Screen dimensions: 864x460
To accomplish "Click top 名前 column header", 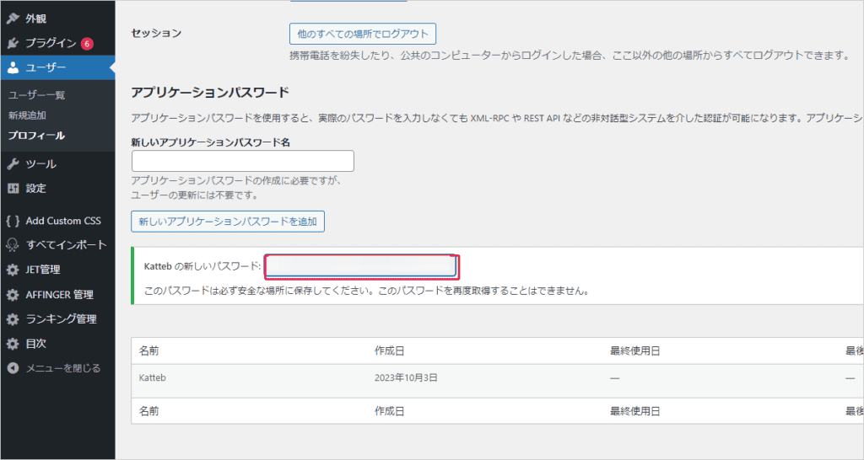I will [148, 351].
